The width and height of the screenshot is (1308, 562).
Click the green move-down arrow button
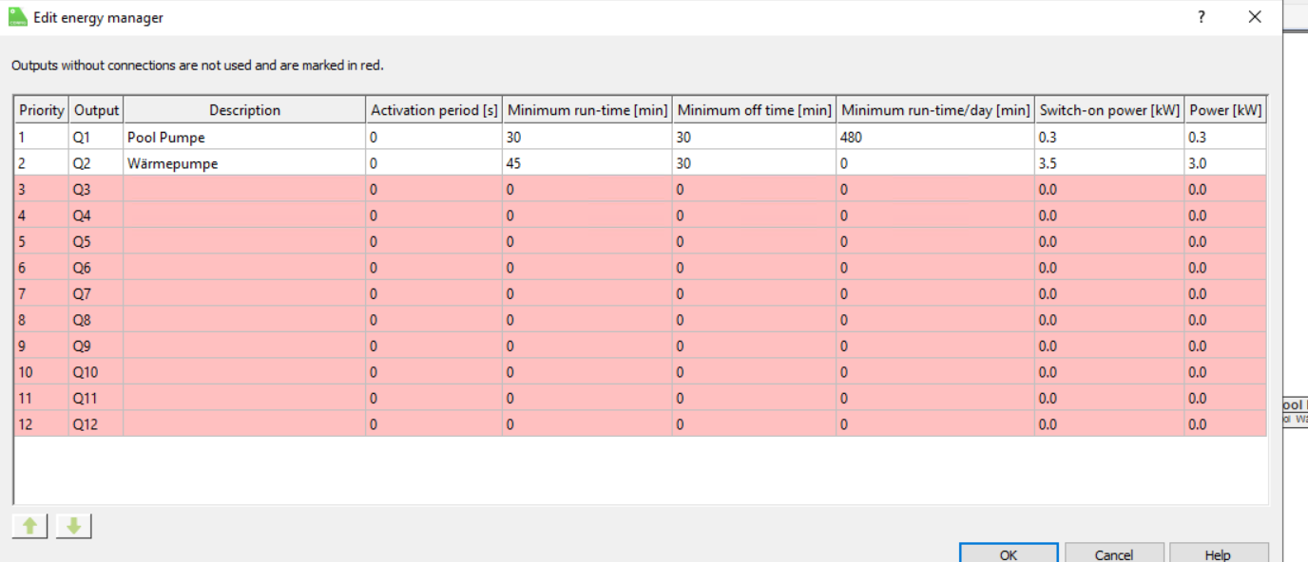coord(73,526)
